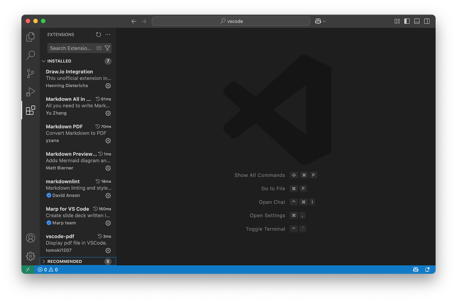Open the vscode command center search
Viewport: 457px width, 302px height.
tap(231, 21)
